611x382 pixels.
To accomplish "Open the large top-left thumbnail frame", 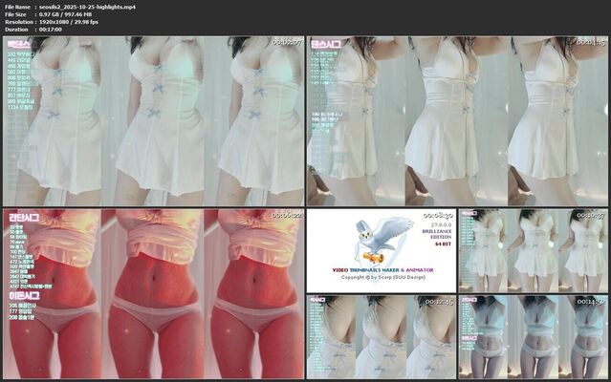I will click(153, 120).
